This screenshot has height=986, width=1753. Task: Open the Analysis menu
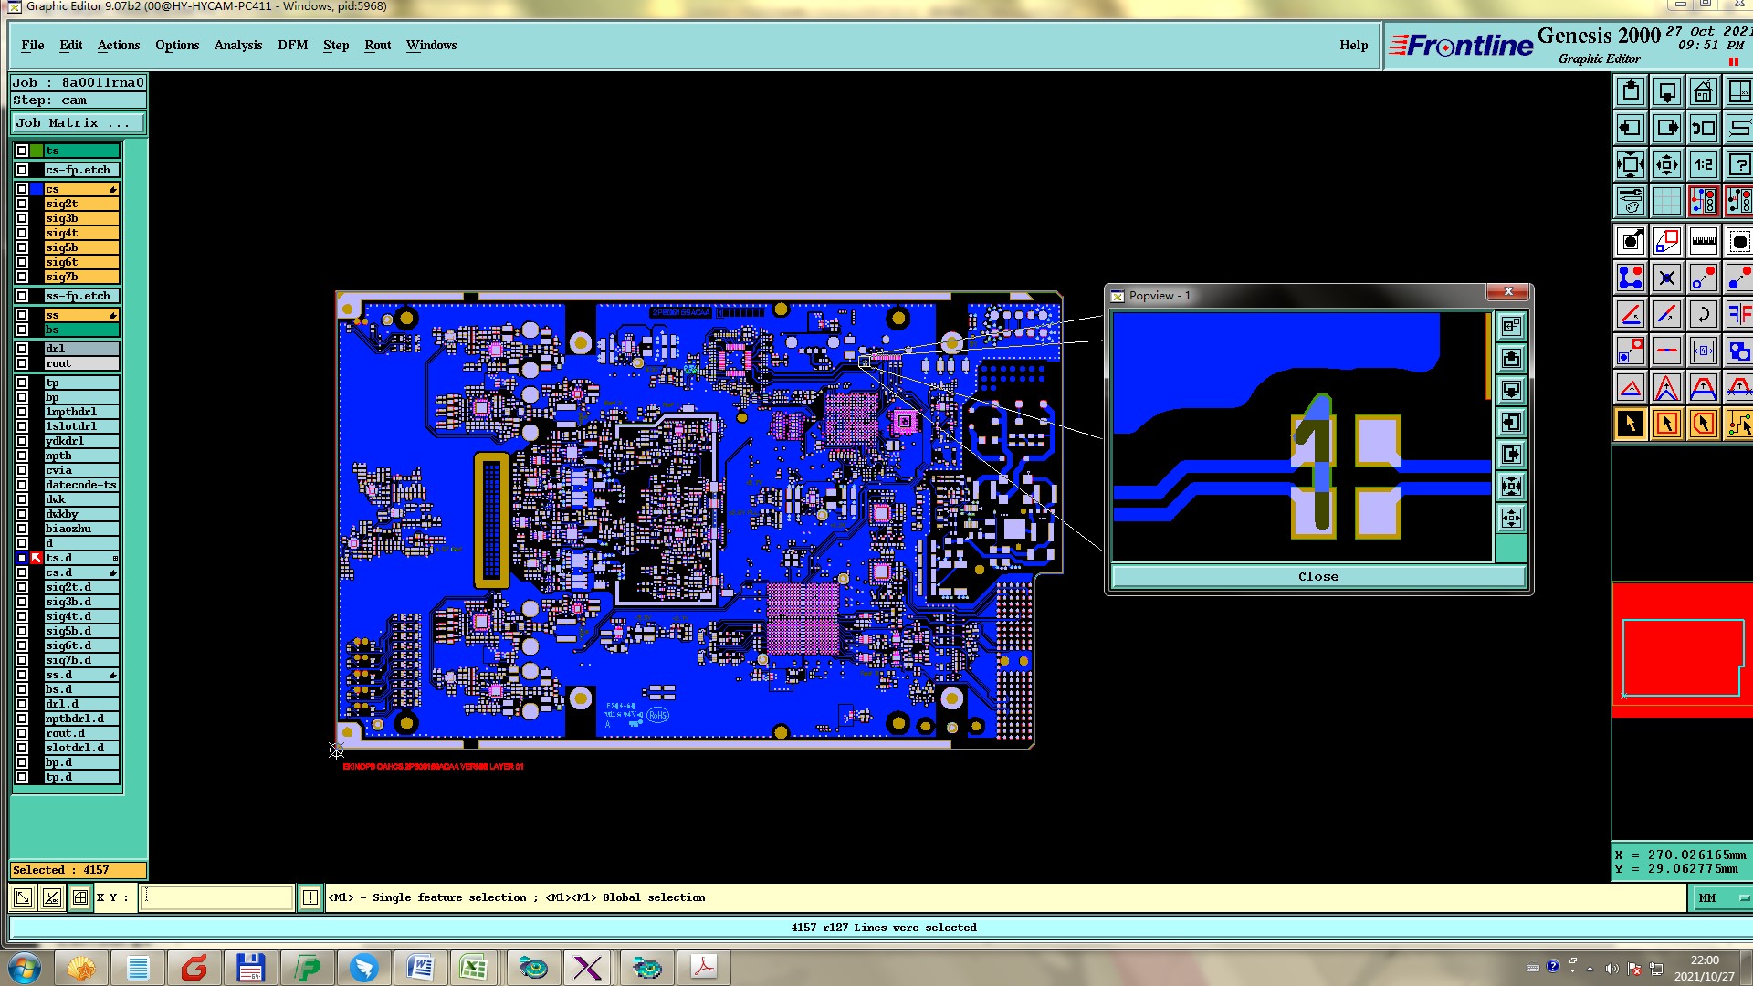[237, 45]
